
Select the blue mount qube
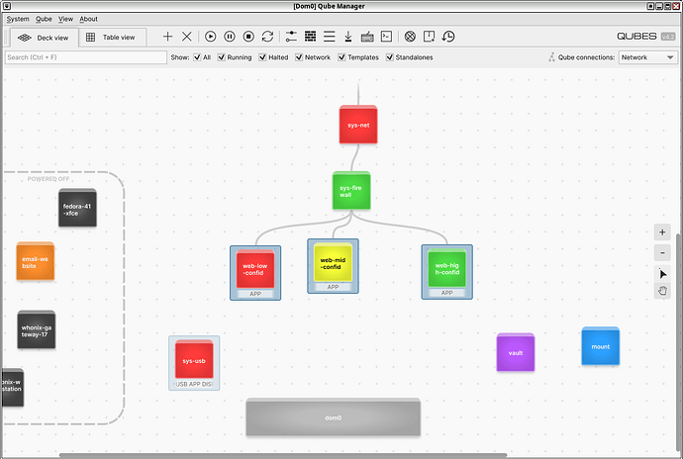tap(601, 346)
